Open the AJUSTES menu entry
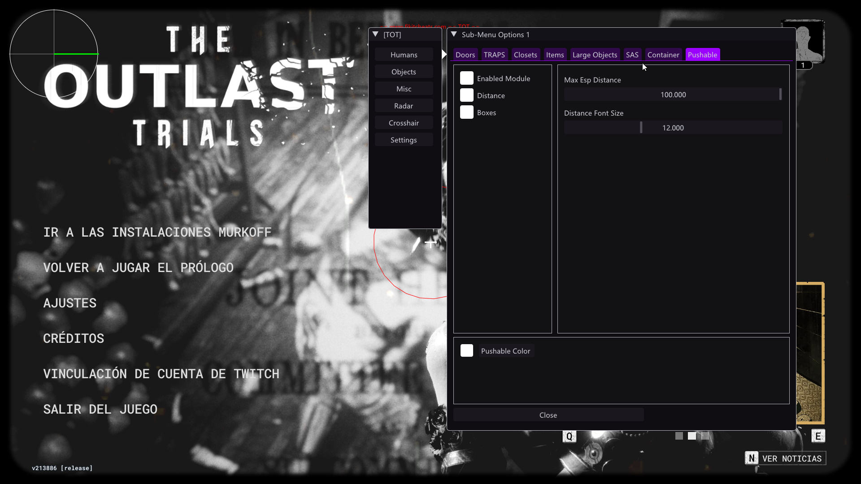Viewport: 861px width, 484px height. click(70, 303)
